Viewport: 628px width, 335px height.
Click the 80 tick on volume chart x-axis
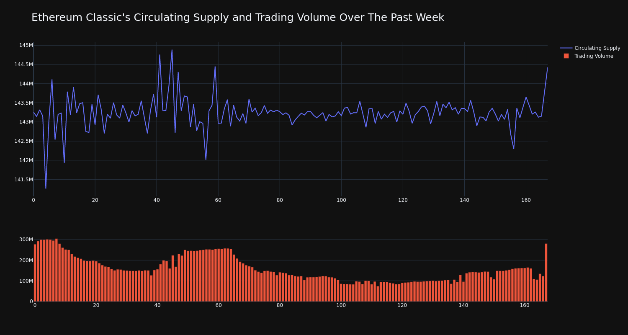pos(280,305)
